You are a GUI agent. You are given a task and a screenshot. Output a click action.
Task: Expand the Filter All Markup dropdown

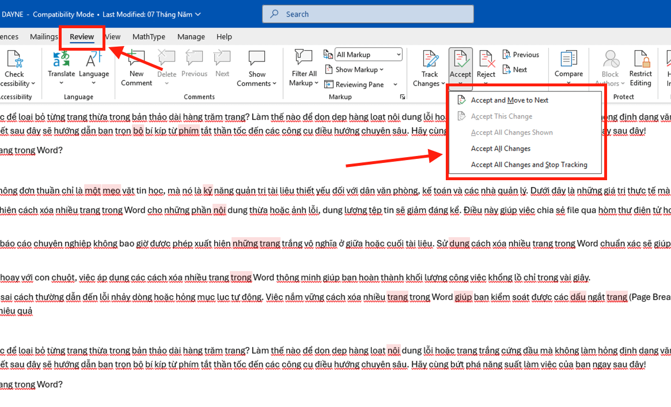tap(304, 67)
